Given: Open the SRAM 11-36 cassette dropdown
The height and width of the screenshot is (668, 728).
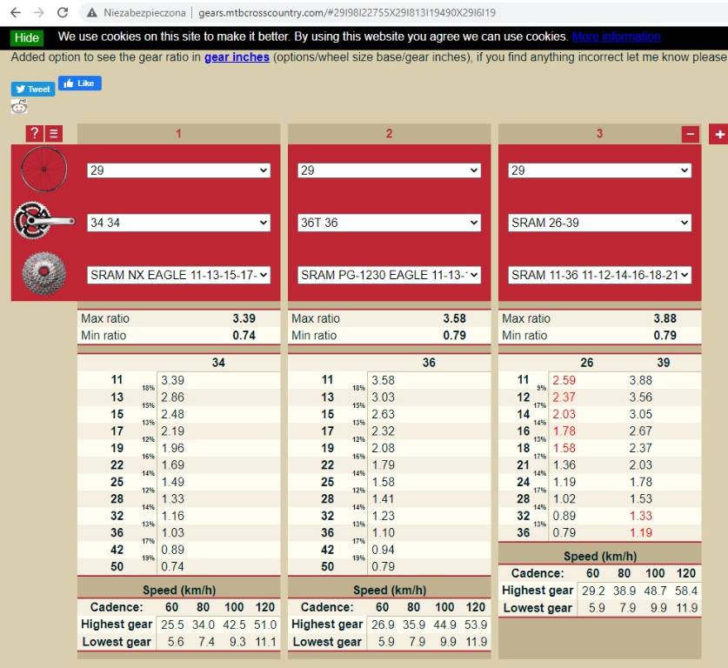Looking at the screenshot, I should pyautogui.click(x=599, y=275).
